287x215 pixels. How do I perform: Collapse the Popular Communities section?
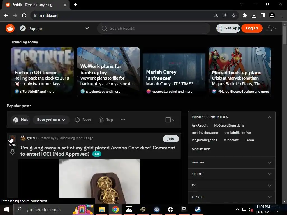tap(270, 117)
